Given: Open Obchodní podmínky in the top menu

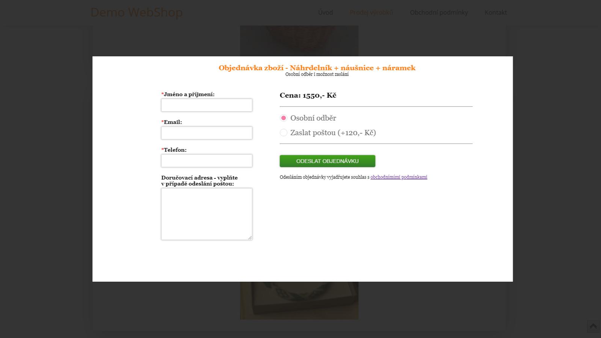Looking at the screenshot, I should [439, 12].
